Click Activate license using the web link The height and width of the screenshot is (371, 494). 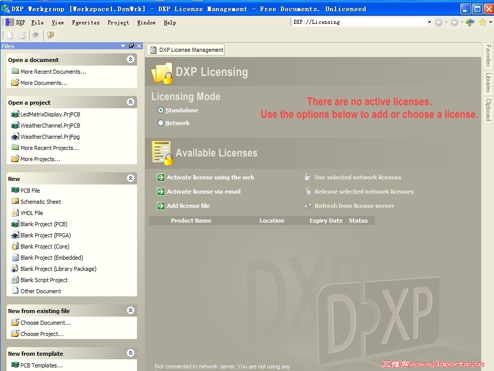pos(210,177)
